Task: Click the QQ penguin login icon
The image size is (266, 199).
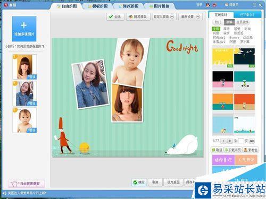Action: pos(207,5)
